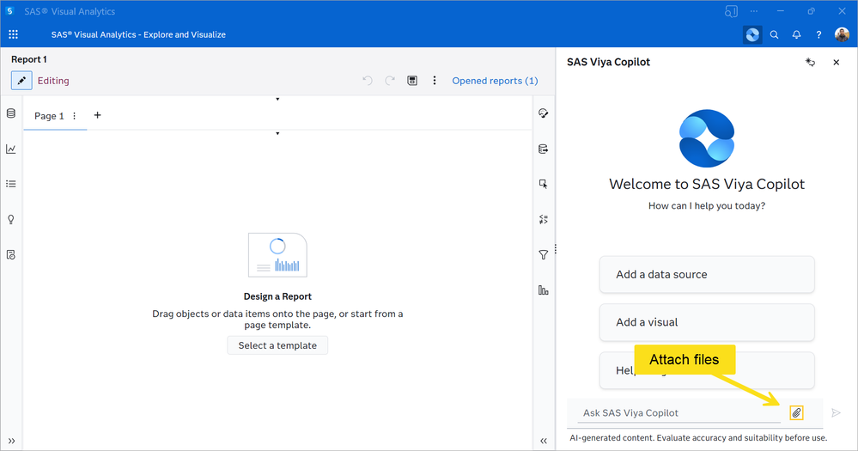The width and height of the screenshot is (858, 451).
Task: Select the Page 1 tab
Action: click(49, 115)
